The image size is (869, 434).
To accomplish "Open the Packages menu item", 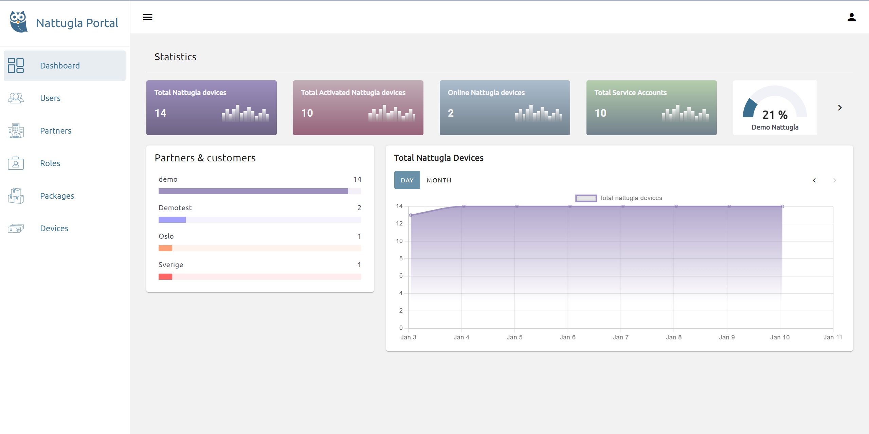I will click(x=57, y=196).
